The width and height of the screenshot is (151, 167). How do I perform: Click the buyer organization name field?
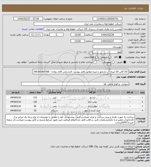click(78, 24)
